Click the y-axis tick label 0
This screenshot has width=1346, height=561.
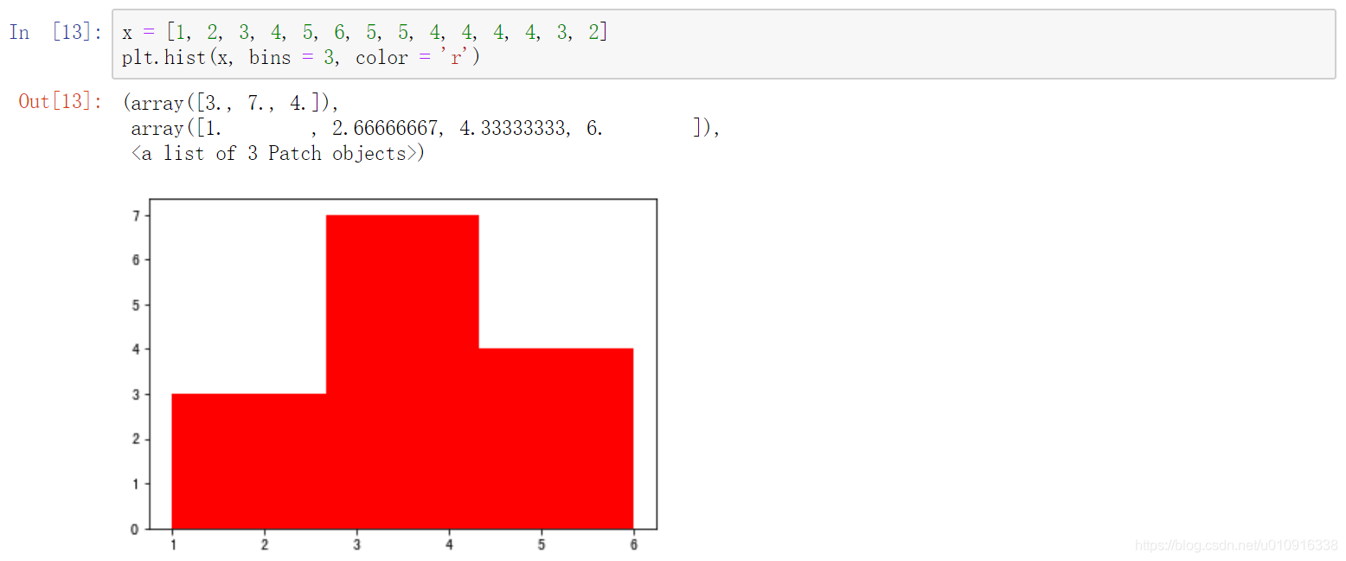tap(136, 529)
